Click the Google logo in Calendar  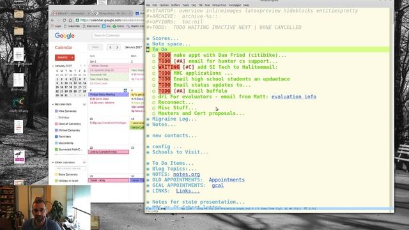[x=65, y=36]
